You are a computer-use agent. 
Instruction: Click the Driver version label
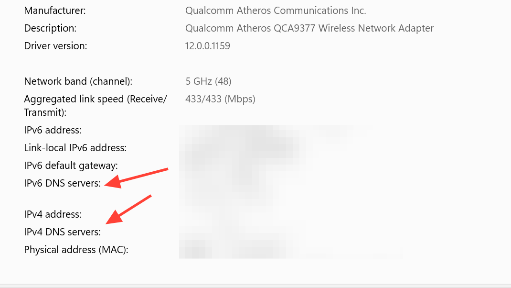tap(55, 46)
